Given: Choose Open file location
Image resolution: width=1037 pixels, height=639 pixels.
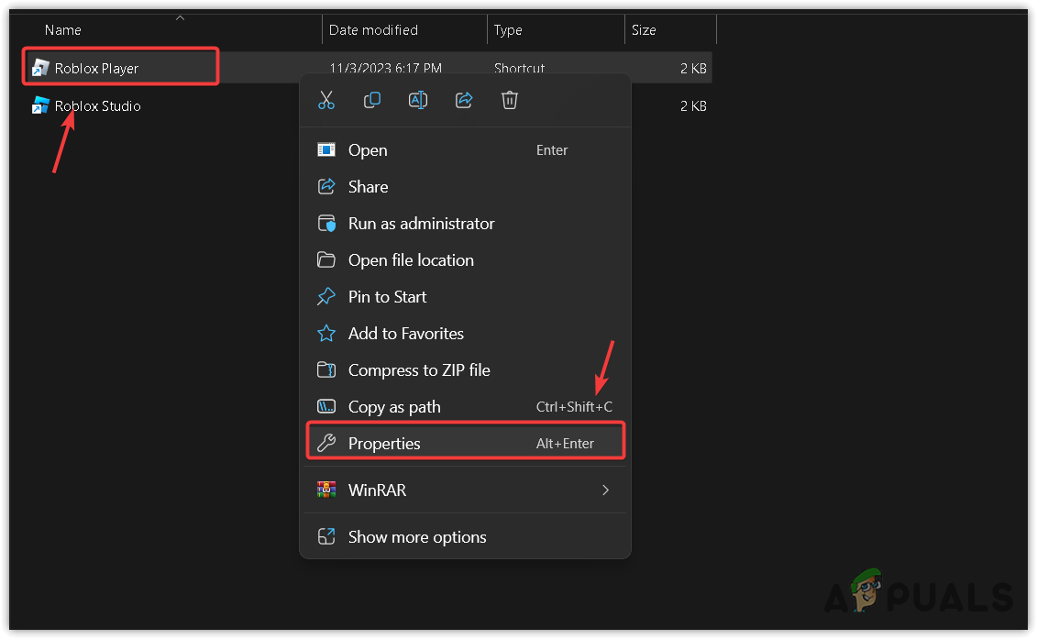Looking at the screenshot, I should pyautogui.click(x=465, y=260).
